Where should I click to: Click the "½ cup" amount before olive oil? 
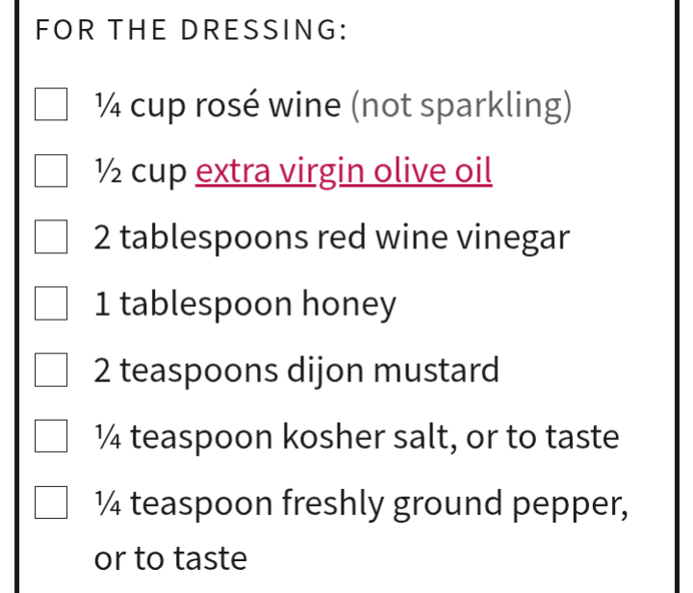pyautogui.click(x=141, y=172)
